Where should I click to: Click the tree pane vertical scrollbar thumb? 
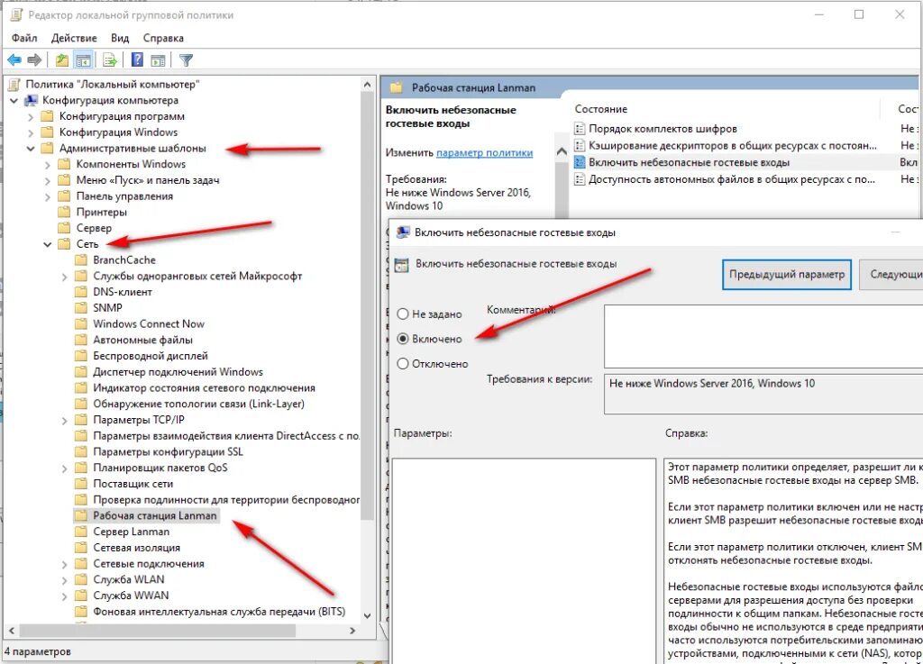pyautogui.click(x=368, y=305)
